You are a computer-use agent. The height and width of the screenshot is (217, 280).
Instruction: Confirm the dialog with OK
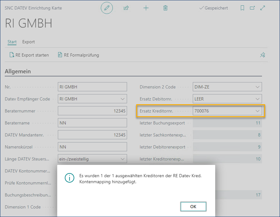tap(193, 206)
